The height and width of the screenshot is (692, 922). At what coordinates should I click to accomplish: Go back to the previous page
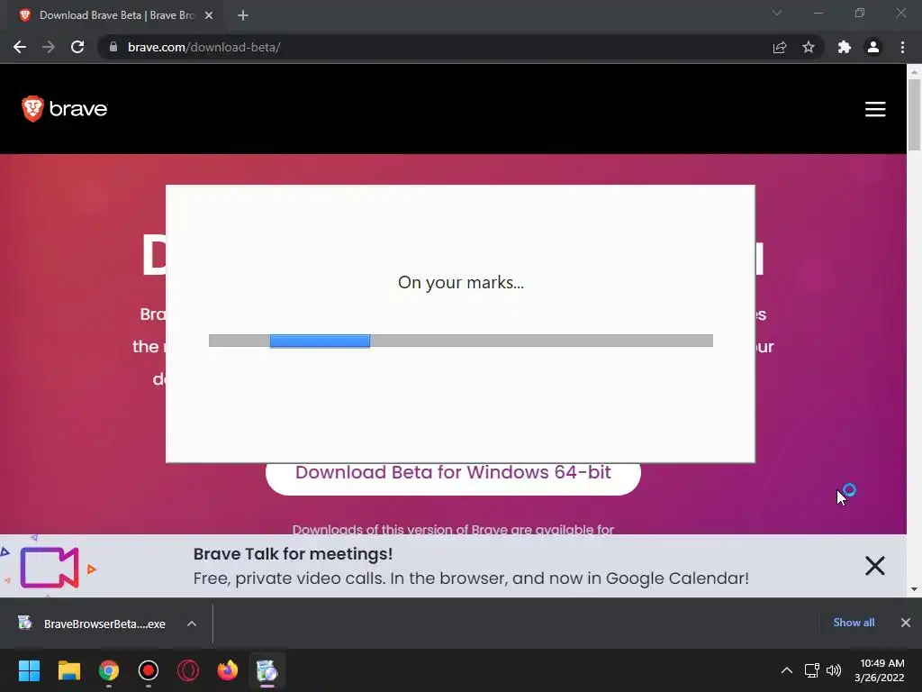(20, 47)
